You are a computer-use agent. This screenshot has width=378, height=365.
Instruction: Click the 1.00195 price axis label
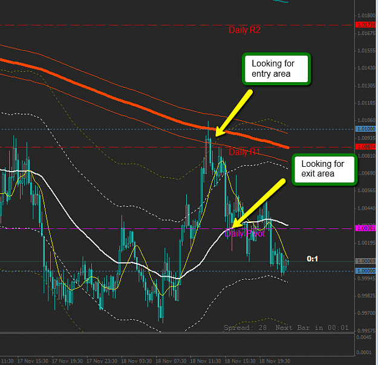[x=366, y=243]
